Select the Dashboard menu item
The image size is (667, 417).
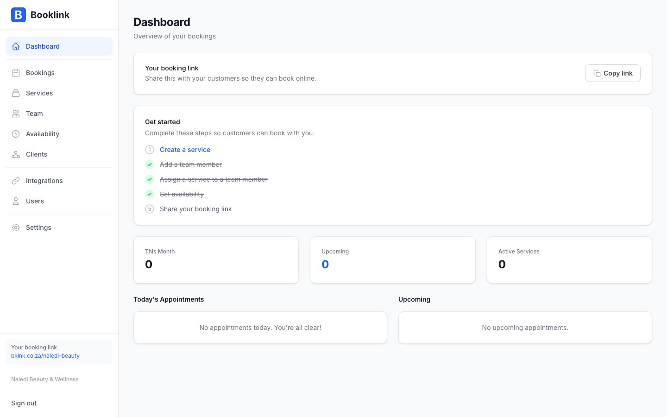click(43, 46)
